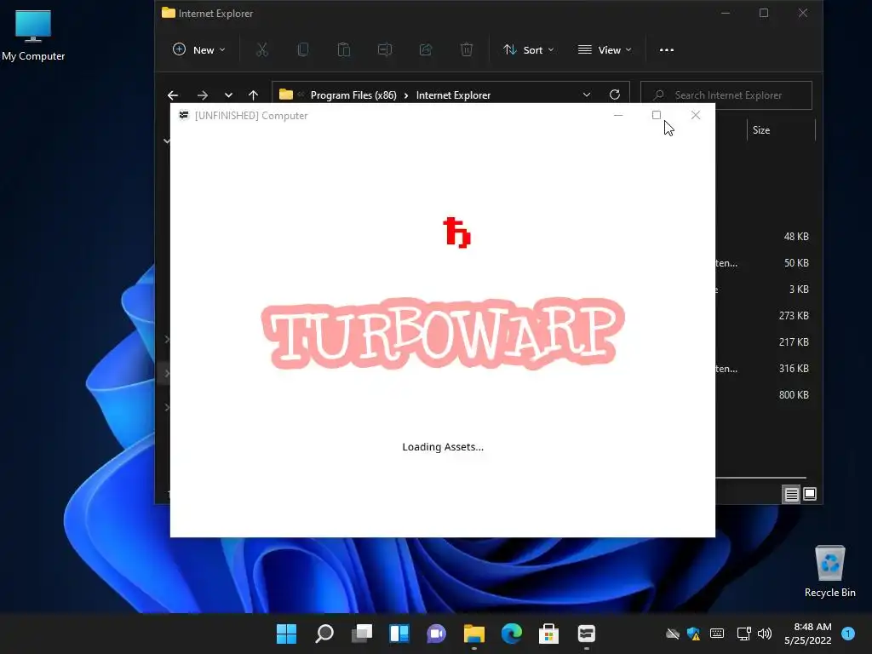Open File Explorer from the taskbar

(x=474, y=634)
